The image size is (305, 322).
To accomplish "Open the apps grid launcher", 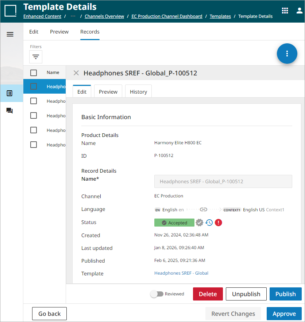I will point(285,11).
